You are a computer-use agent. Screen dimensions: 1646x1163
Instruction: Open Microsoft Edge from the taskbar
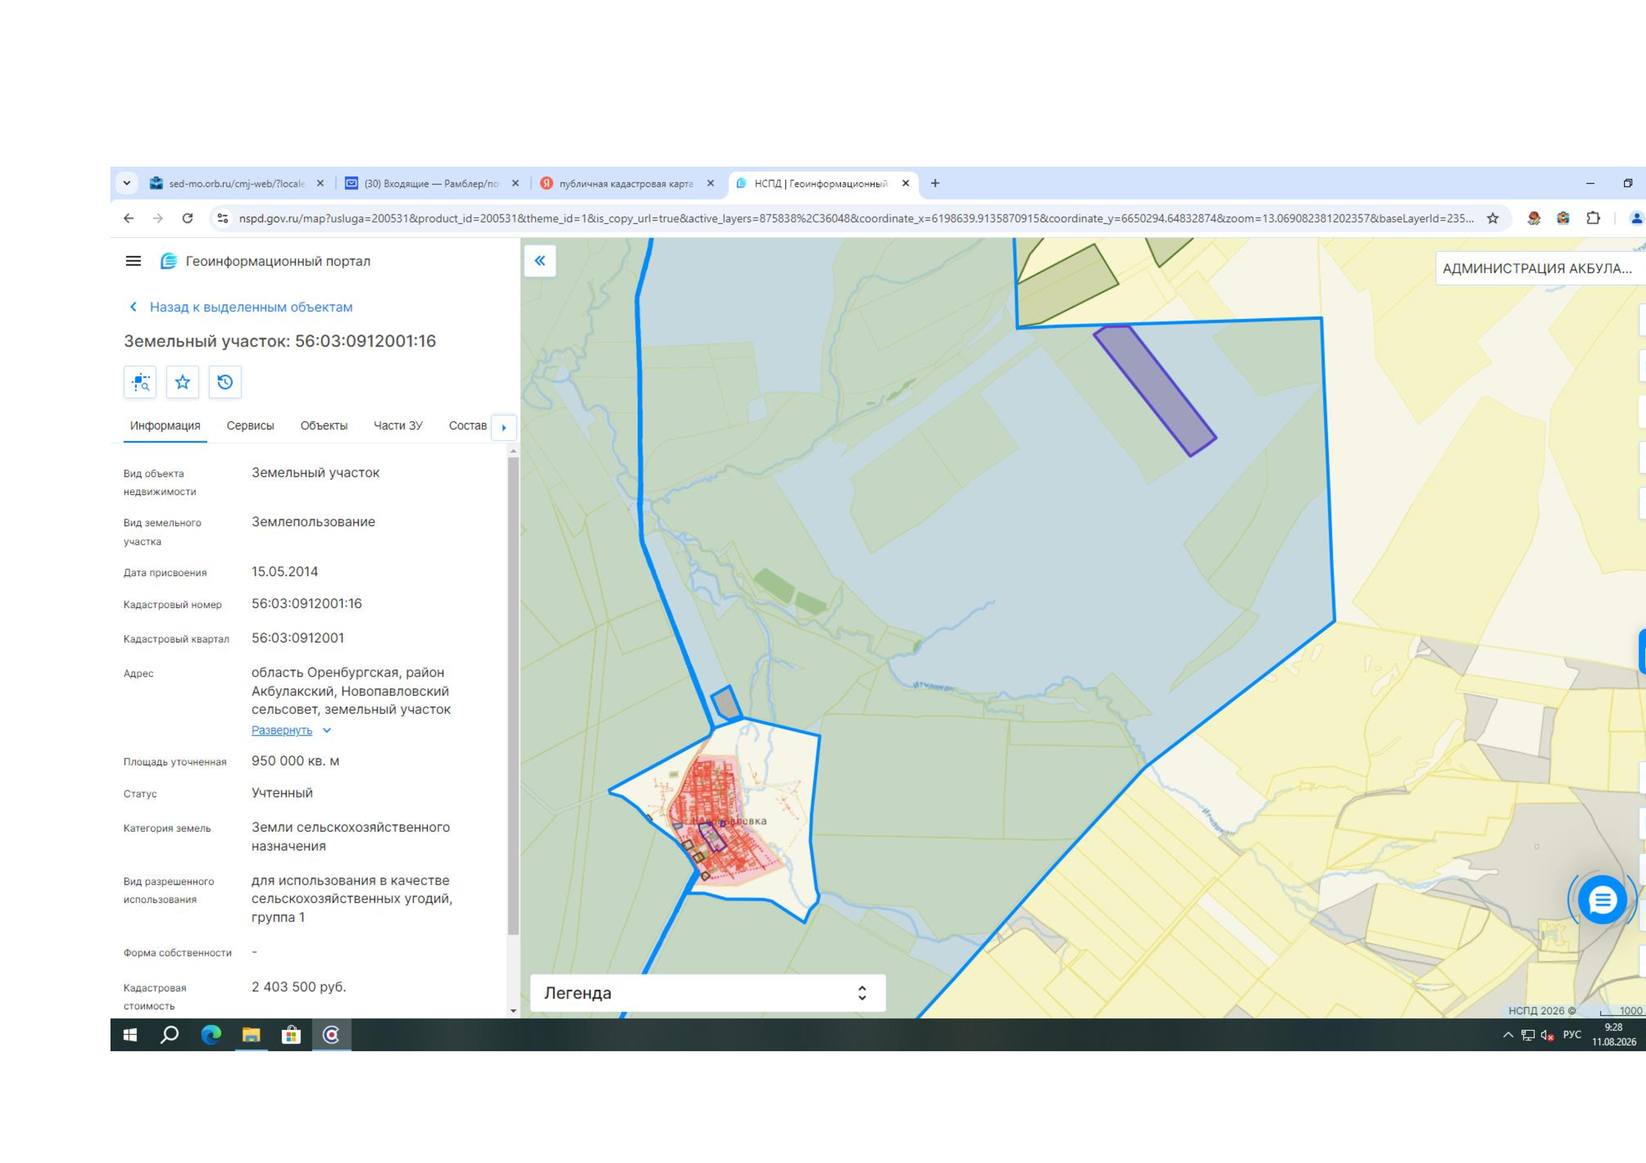point(211,1035)
